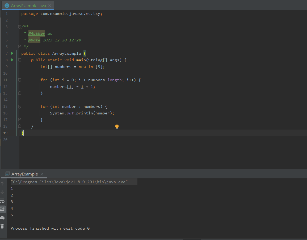The height and width of the screenshot is (240, 307).
Task: Close the ArrayExample.java editor tab
Action: [x=50, y=6]
